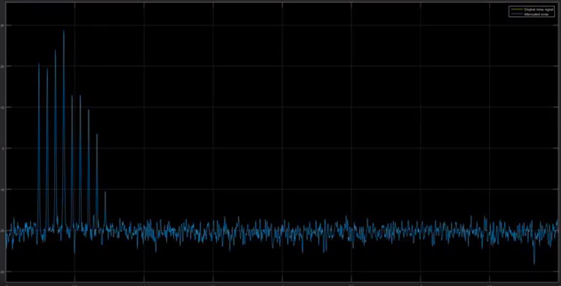
Task: Click the tip of the tallest spectral peak
Action: pyautogui.click(x=63, y=31)
